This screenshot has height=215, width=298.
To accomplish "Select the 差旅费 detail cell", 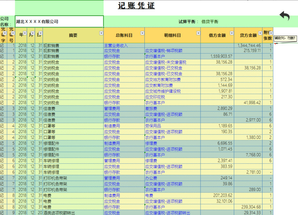I will point(172,109).
